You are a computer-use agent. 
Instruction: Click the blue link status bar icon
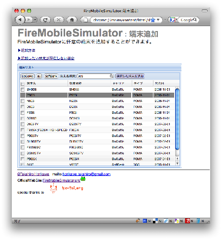tap(166, 221)
